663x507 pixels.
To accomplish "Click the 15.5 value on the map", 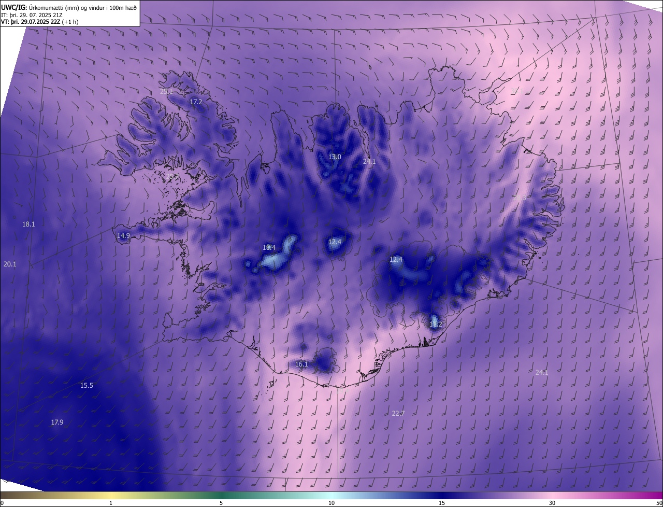I will pyautogui.click(x=87, y=386).
